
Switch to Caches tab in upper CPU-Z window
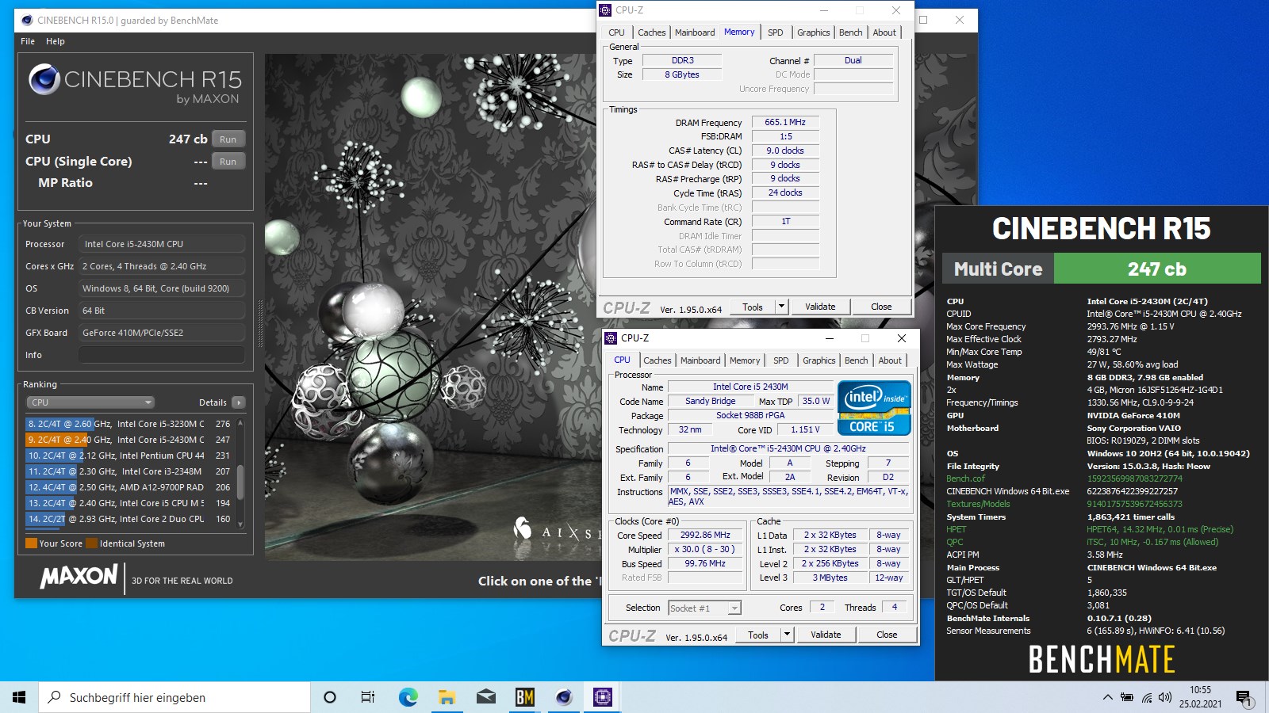point(652,32)
